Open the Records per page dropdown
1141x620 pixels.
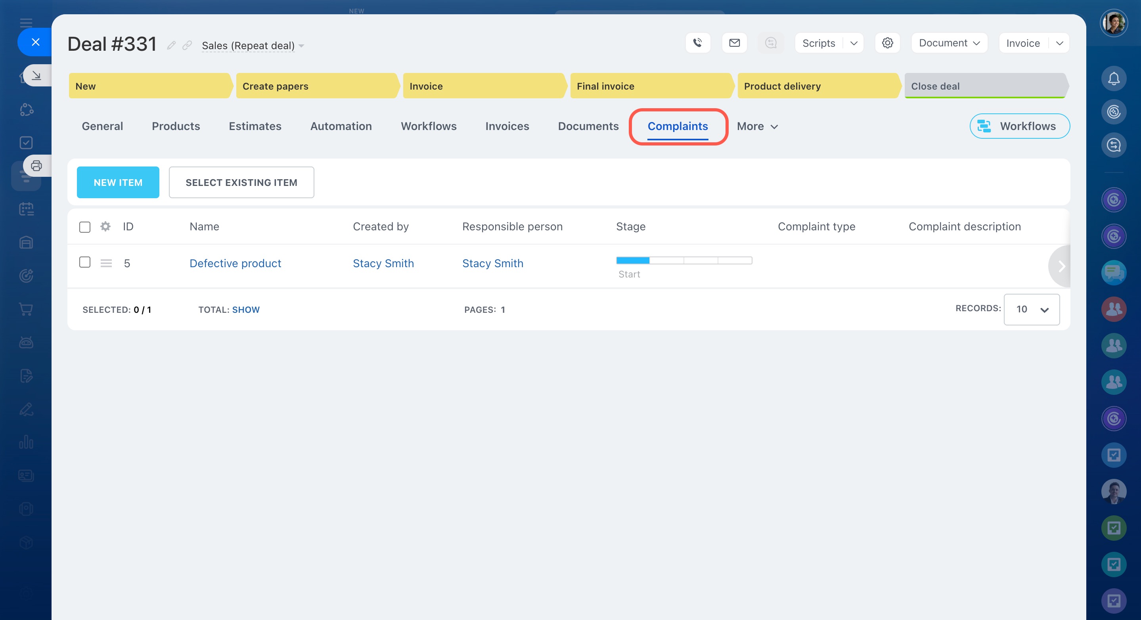[1032, 310]
